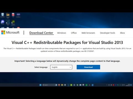Open the Download Center link
Image resolution: width=133 pixels, height=99 pixels.
[41, 33]
